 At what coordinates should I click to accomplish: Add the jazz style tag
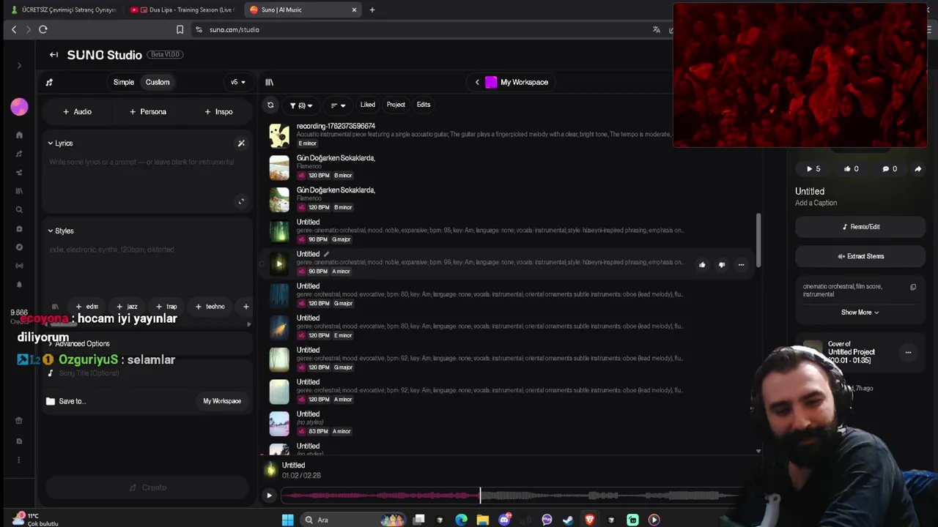pos(127,307)
